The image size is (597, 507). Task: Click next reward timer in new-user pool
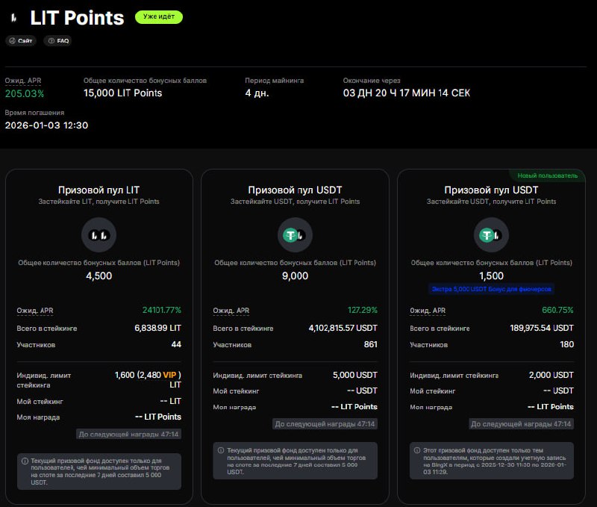tap(521, 424)
